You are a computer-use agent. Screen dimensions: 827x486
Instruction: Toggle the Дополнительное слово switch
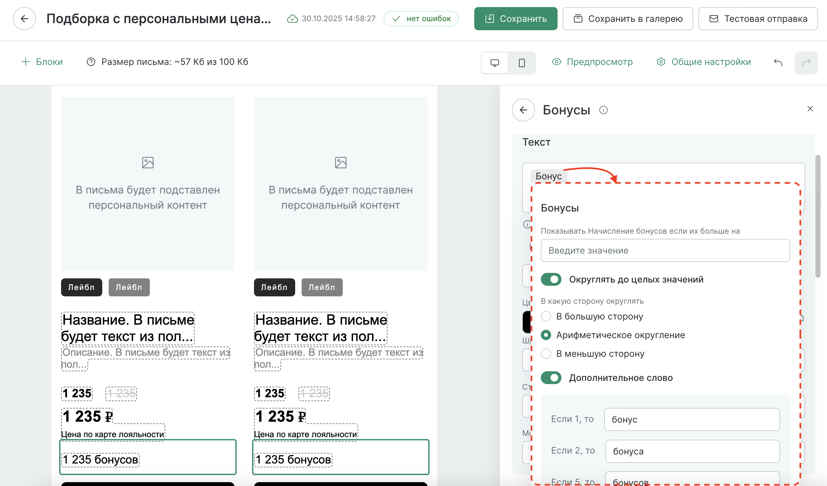pos(551,378)
